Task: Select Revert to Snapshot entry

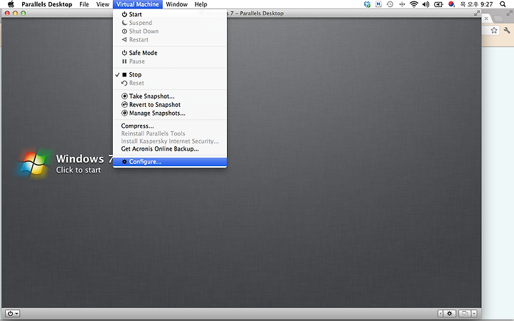Action: (x=169, y=105)
